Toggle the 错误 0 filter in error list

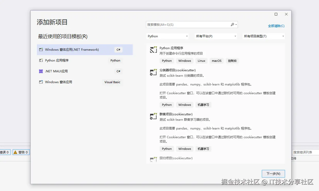tap(5, 152)
